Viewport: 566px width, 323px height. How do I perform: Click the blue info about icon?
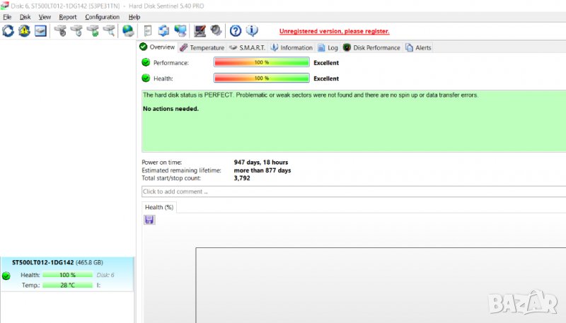point(252,30)
